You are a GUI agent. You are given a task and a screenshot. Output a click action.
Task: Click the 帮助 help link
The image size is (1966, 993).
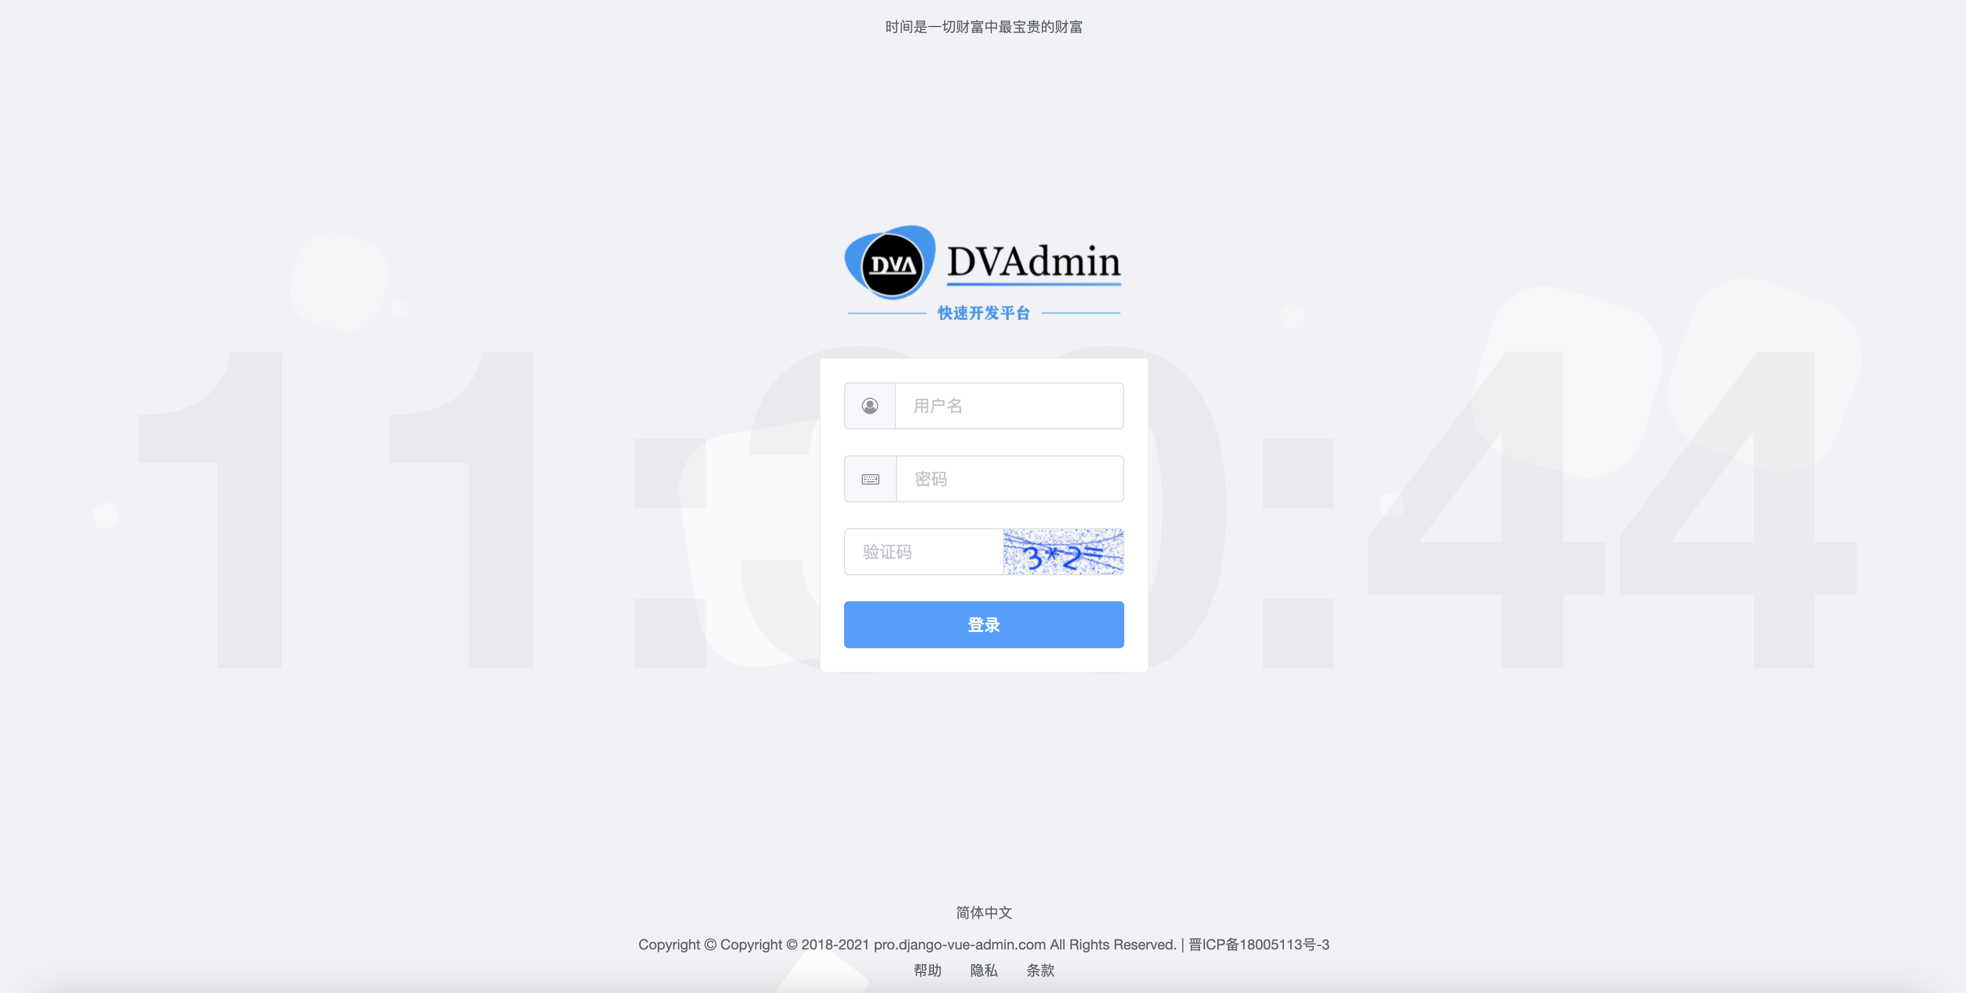[x=928, y=970]
